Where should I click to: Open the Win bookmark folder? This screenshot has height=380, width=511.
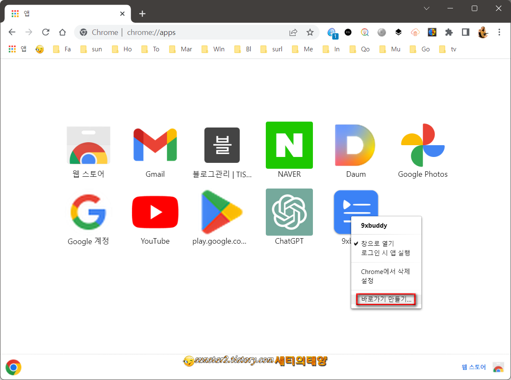[x=213, y=49]
